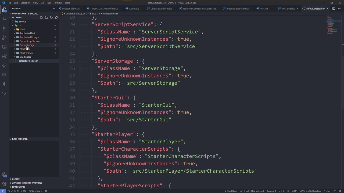
Task: Click Live Share in status bar
Action: [35, 191]
